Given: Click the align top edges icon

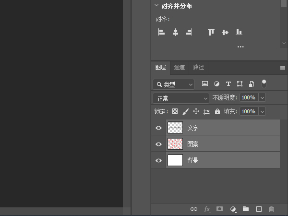Looking at the screenshot, I should click(x=210, y=32).
